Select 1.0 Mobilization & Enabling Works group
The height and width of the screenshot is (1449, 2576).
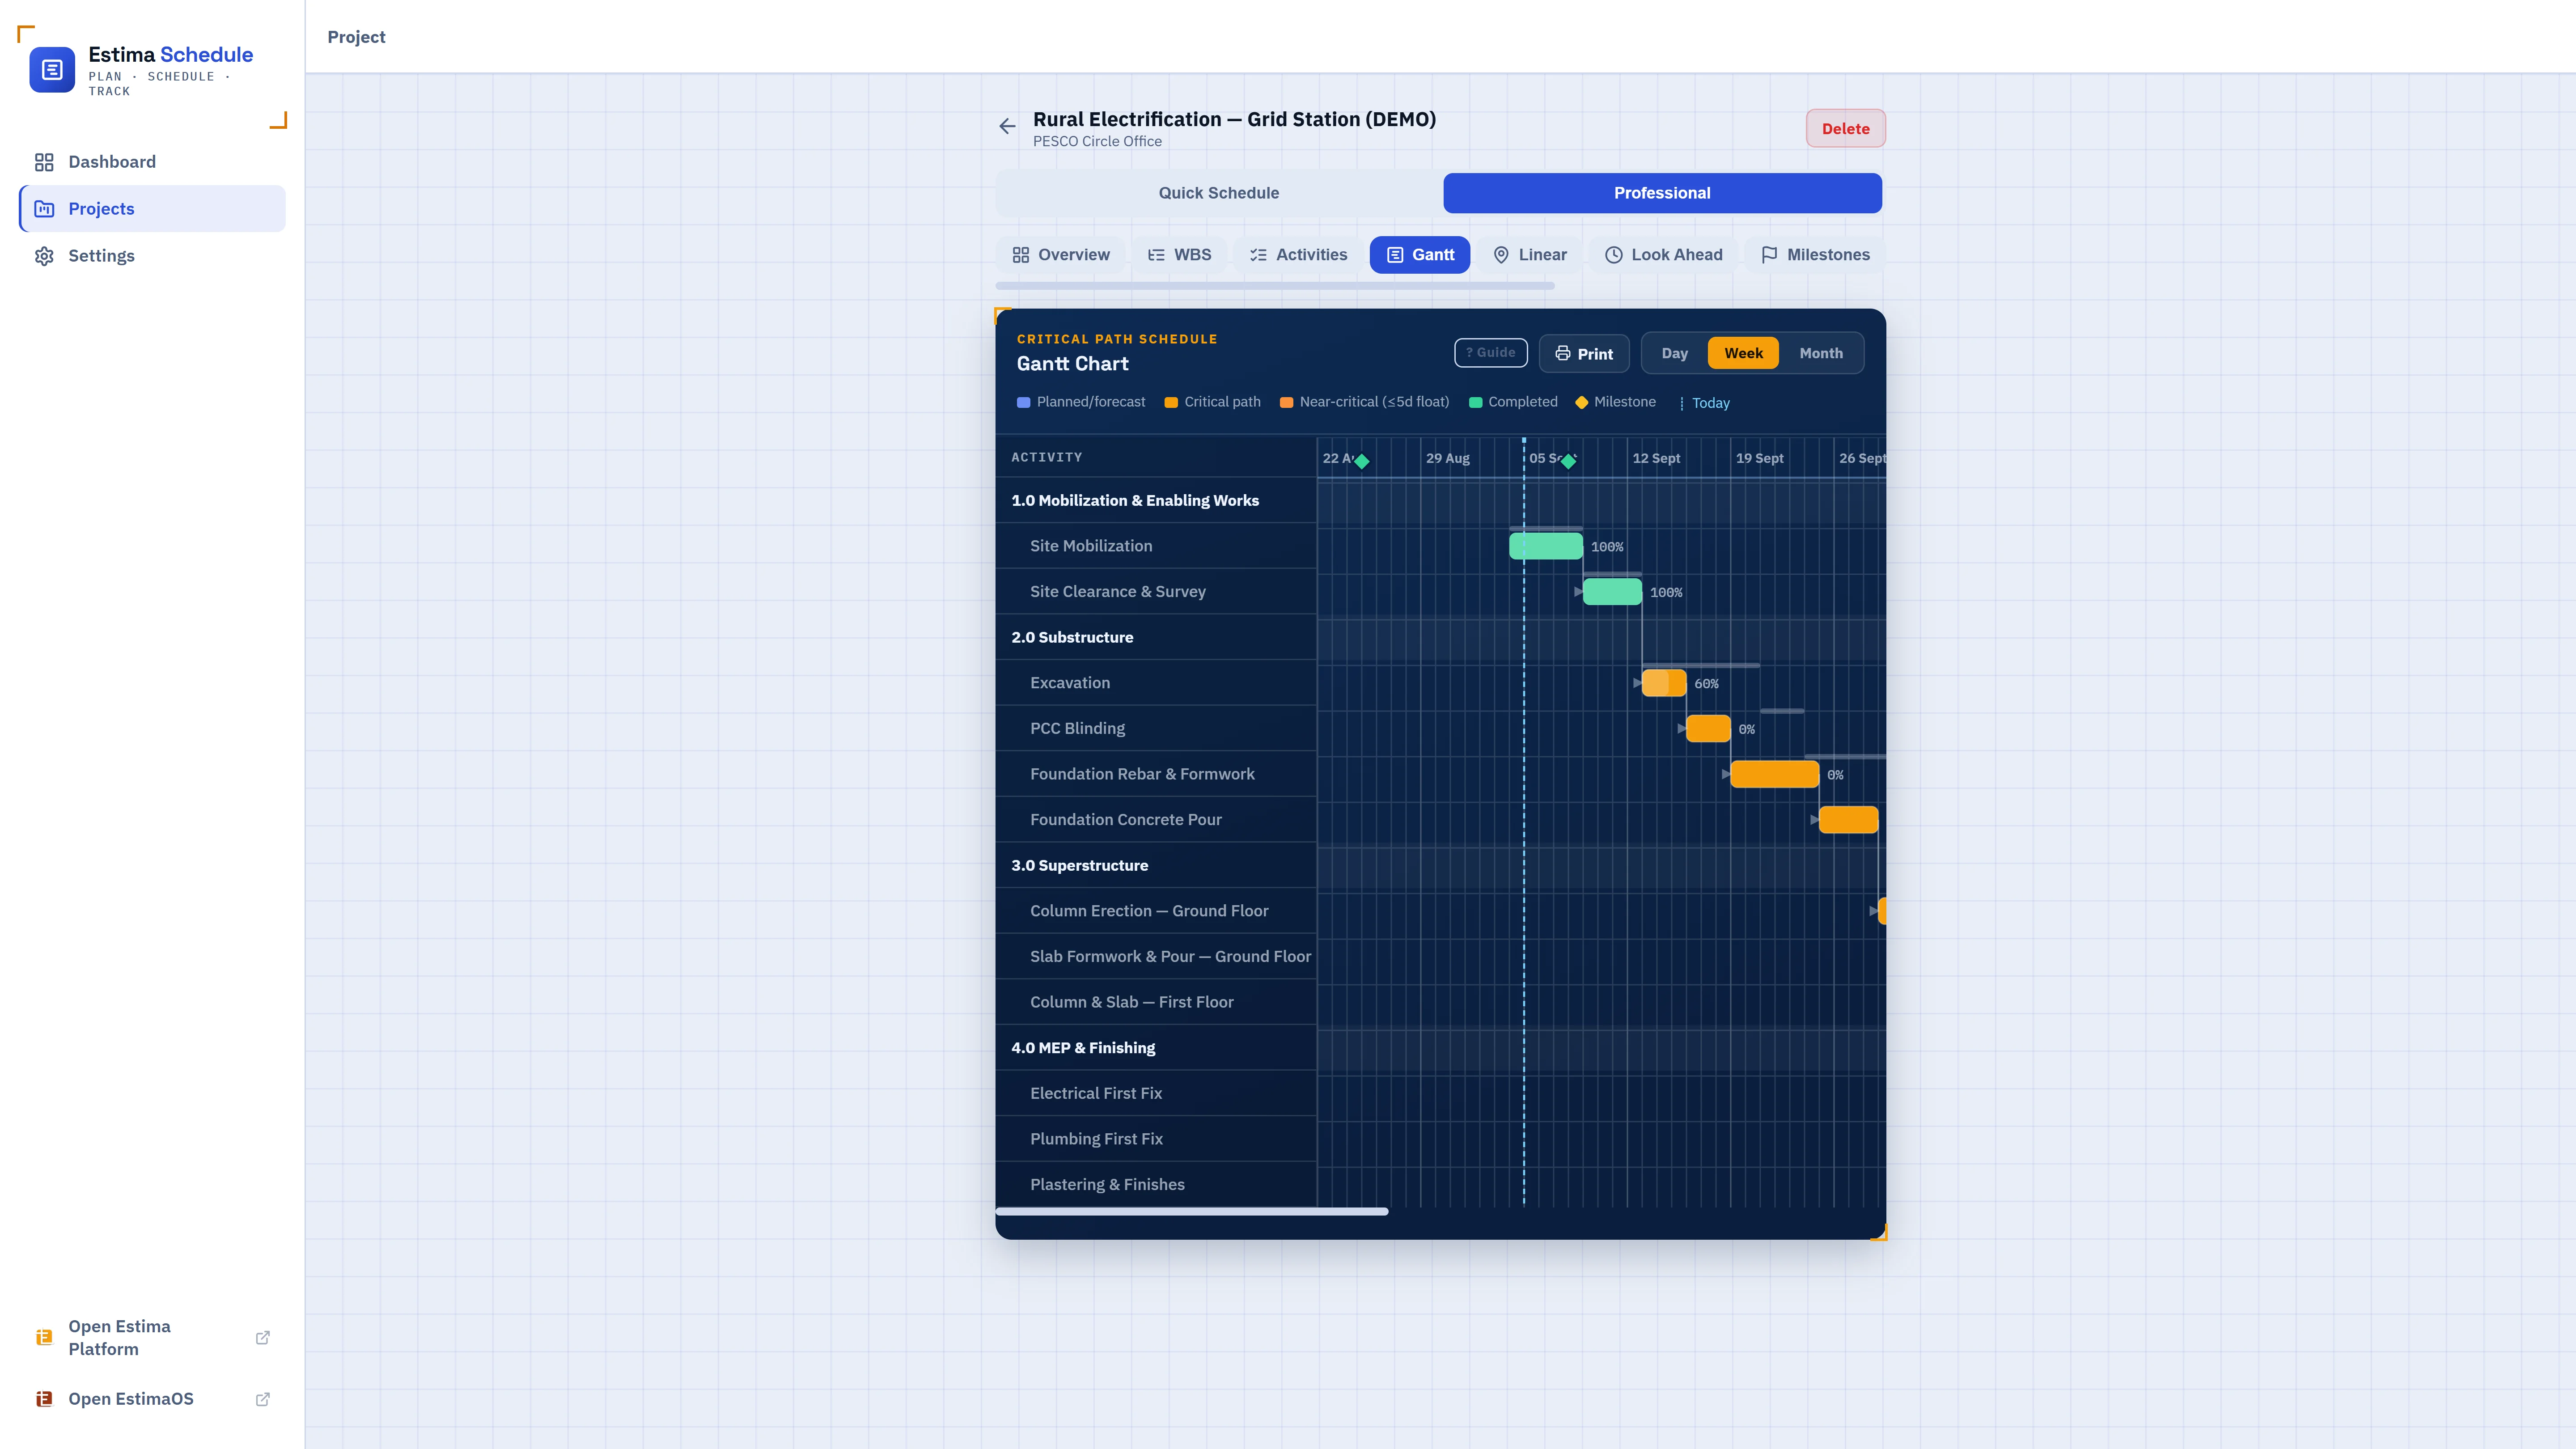[x=1156, y=500]
